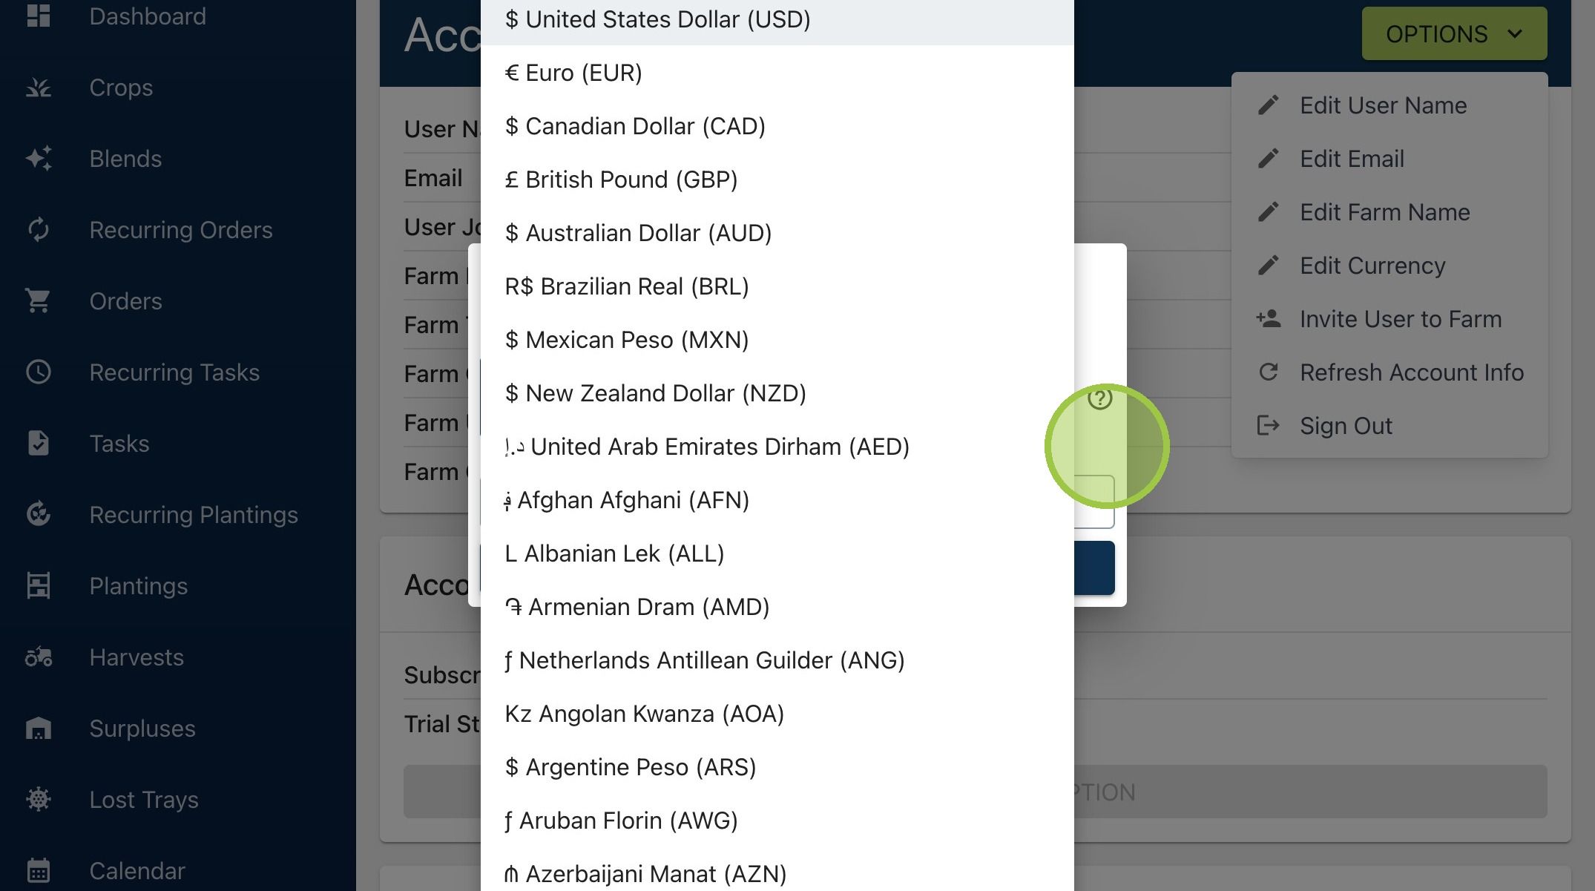This screenshot has height=891, width=1595.
Task: Go to the Calendar page
Action: click(x=137, y=871)
